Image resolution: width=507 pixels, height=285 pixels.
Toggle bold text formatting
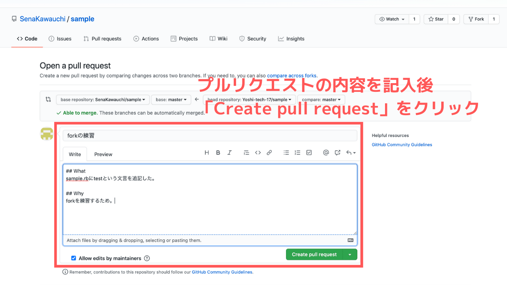coord(218,152)
